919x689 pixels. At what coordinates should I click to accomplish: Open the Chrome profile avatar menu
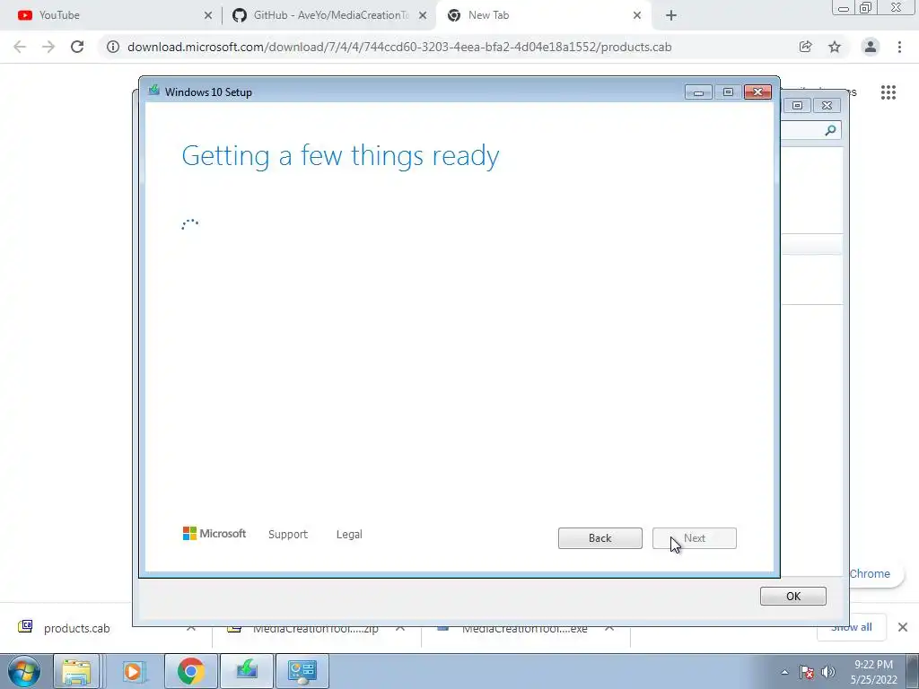(871, 47)
